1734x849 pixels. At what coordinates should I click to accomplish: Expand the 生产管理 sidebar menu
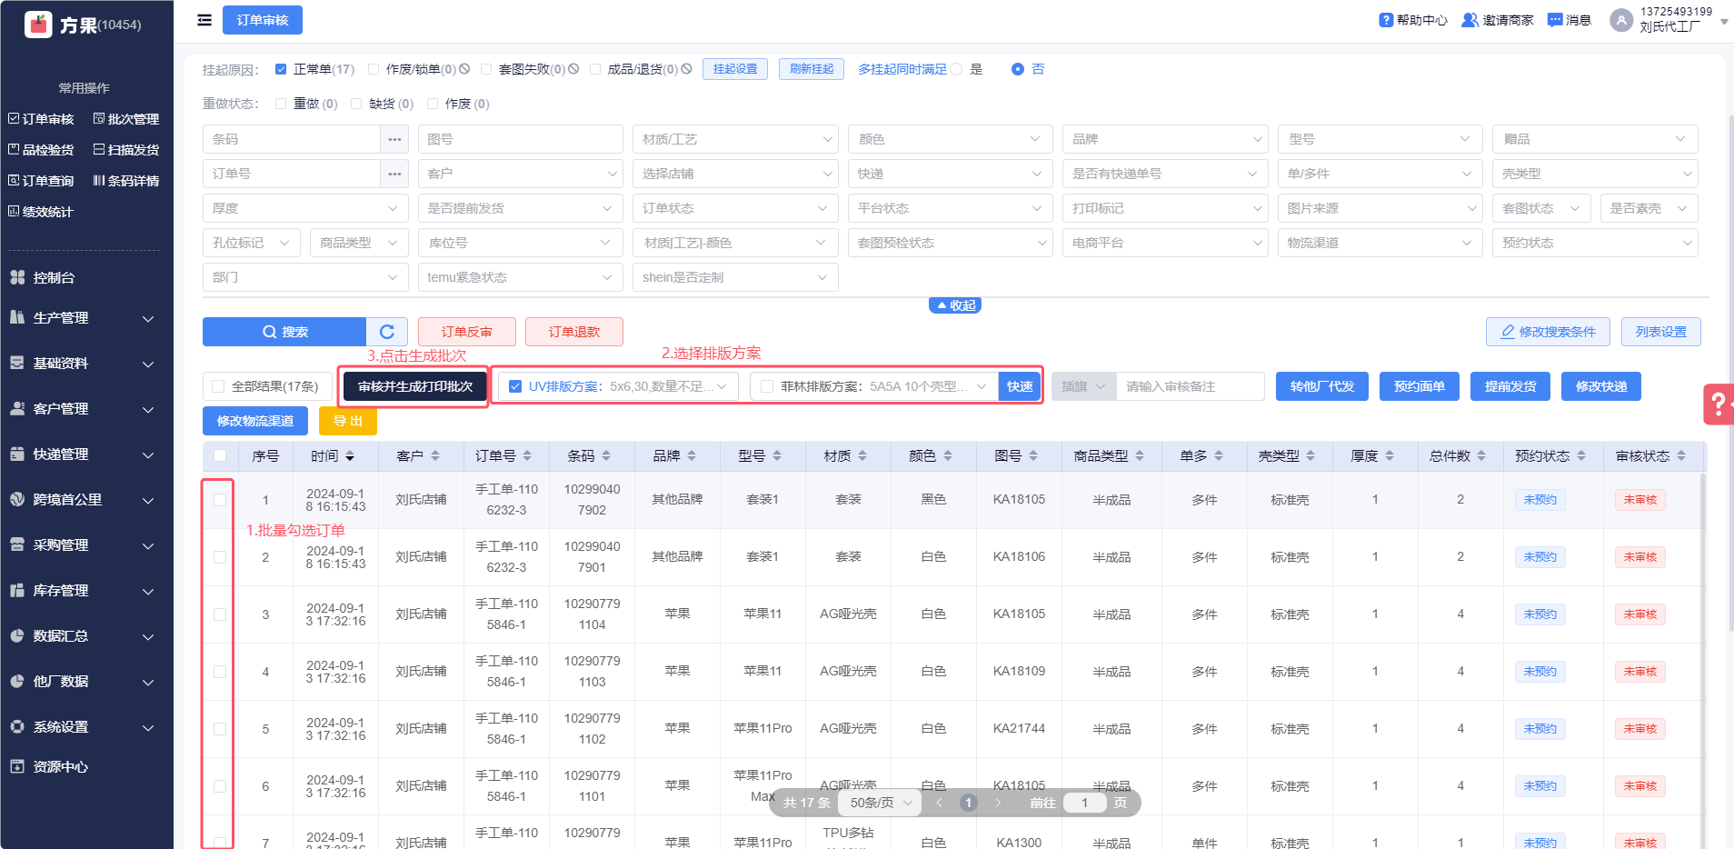pyautogui.click(x=86, y=318)
